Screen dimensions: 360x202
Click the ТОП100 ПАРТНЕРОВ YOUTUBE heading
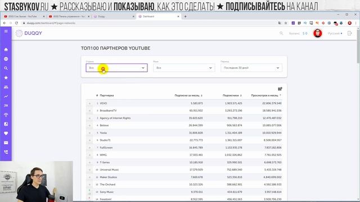click(x=115, y=48)
